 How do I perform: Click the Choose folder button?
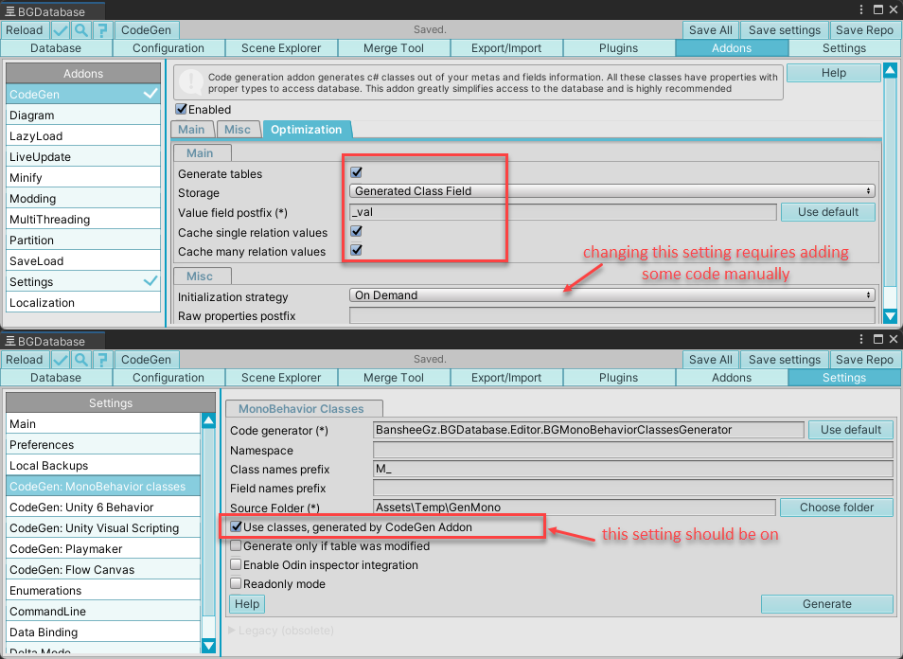click(x=836, y=508)
